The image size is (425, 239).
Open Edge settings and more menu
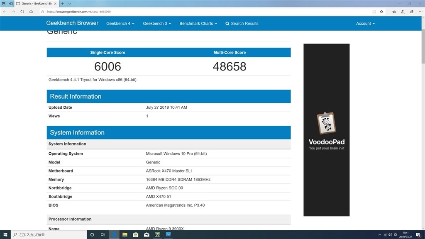click(x=420, y=12)
